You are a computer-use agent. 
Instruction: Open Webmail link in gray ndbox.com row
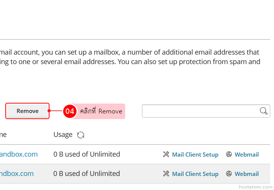tap(247, 174)
